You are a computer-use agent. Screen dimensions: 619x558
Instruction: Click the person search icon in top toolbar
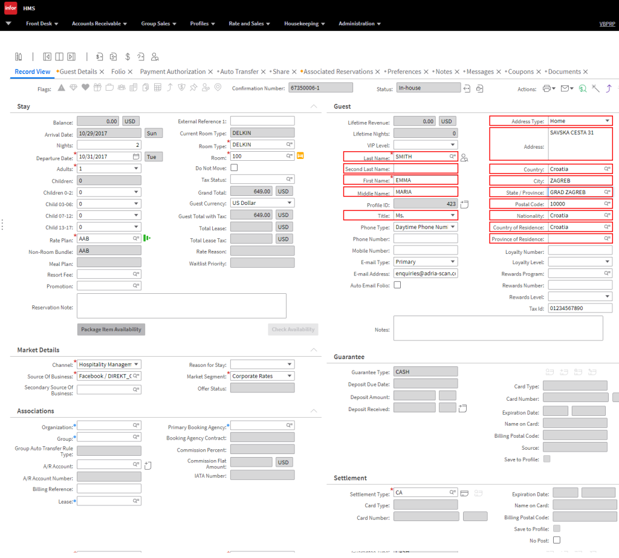pyautogui.click(x=155, y=57)
